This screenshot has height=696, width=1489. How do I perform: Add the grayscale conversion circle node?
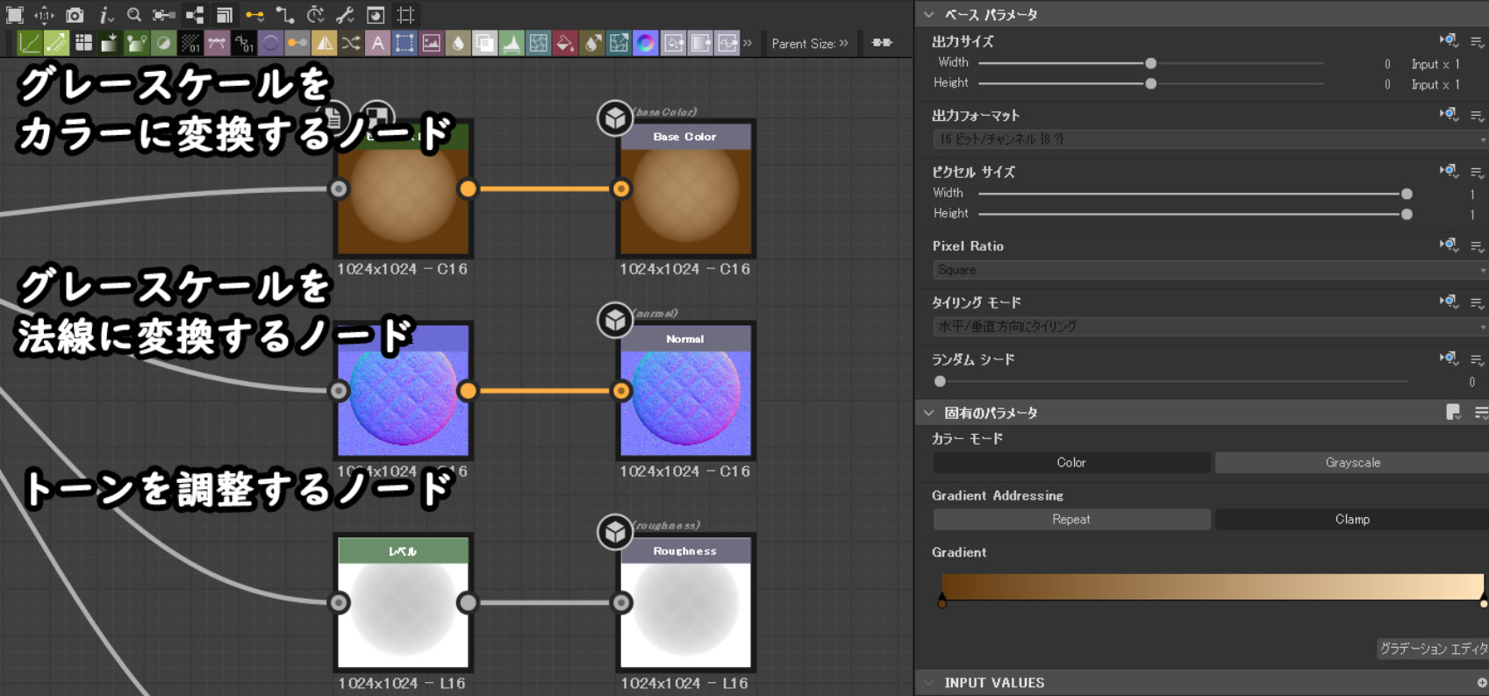click(163, 43)
